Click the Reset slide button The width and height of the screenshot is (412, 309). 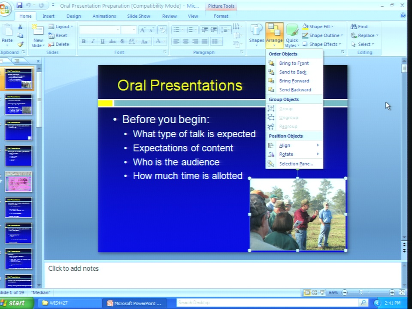click(x=58, y=36)
